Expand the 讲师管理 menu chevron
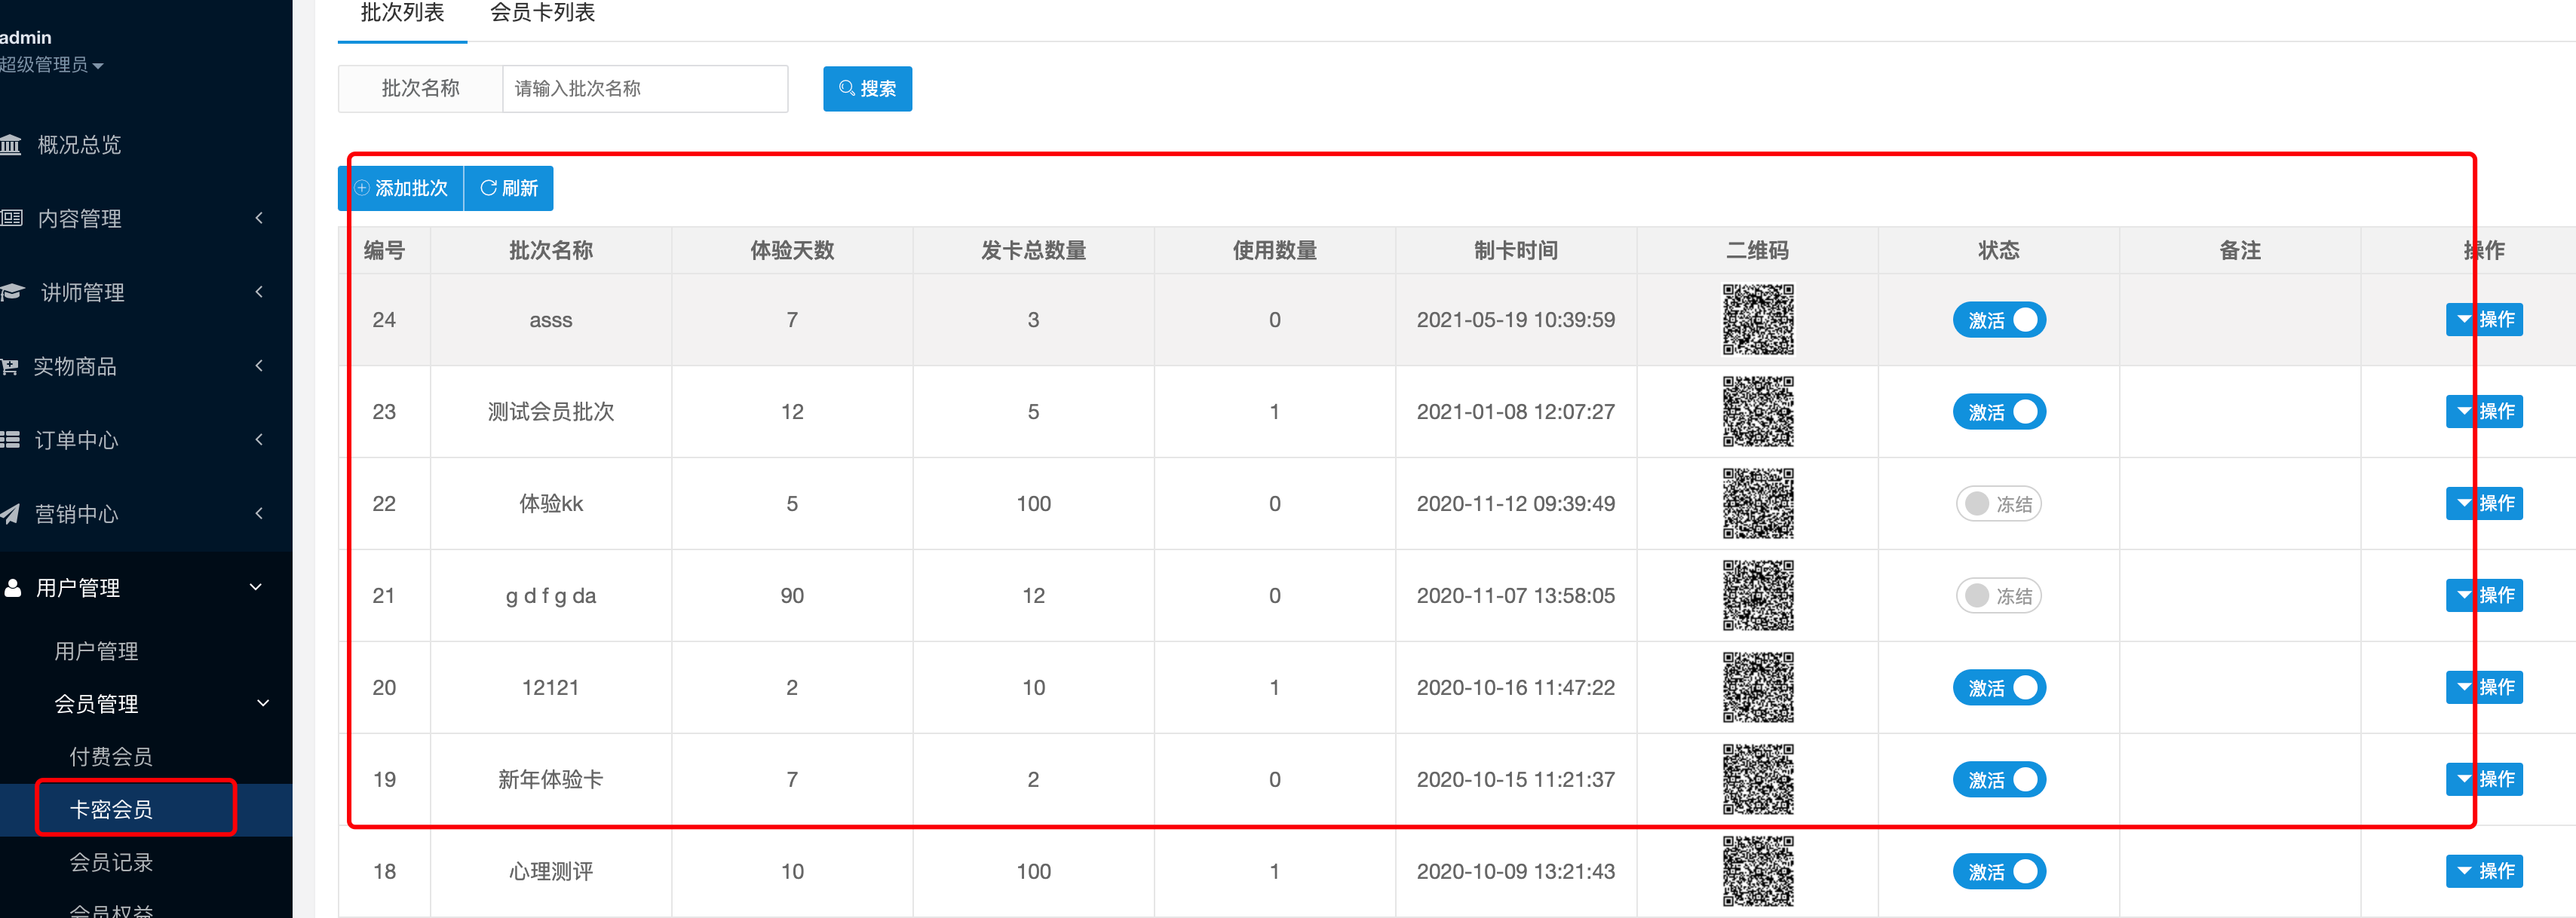 [x=259, y=292]
